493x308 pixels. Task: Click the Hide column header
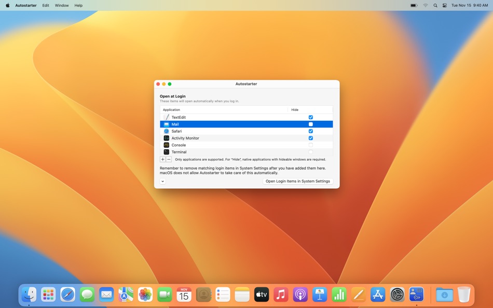coord(310,110)
